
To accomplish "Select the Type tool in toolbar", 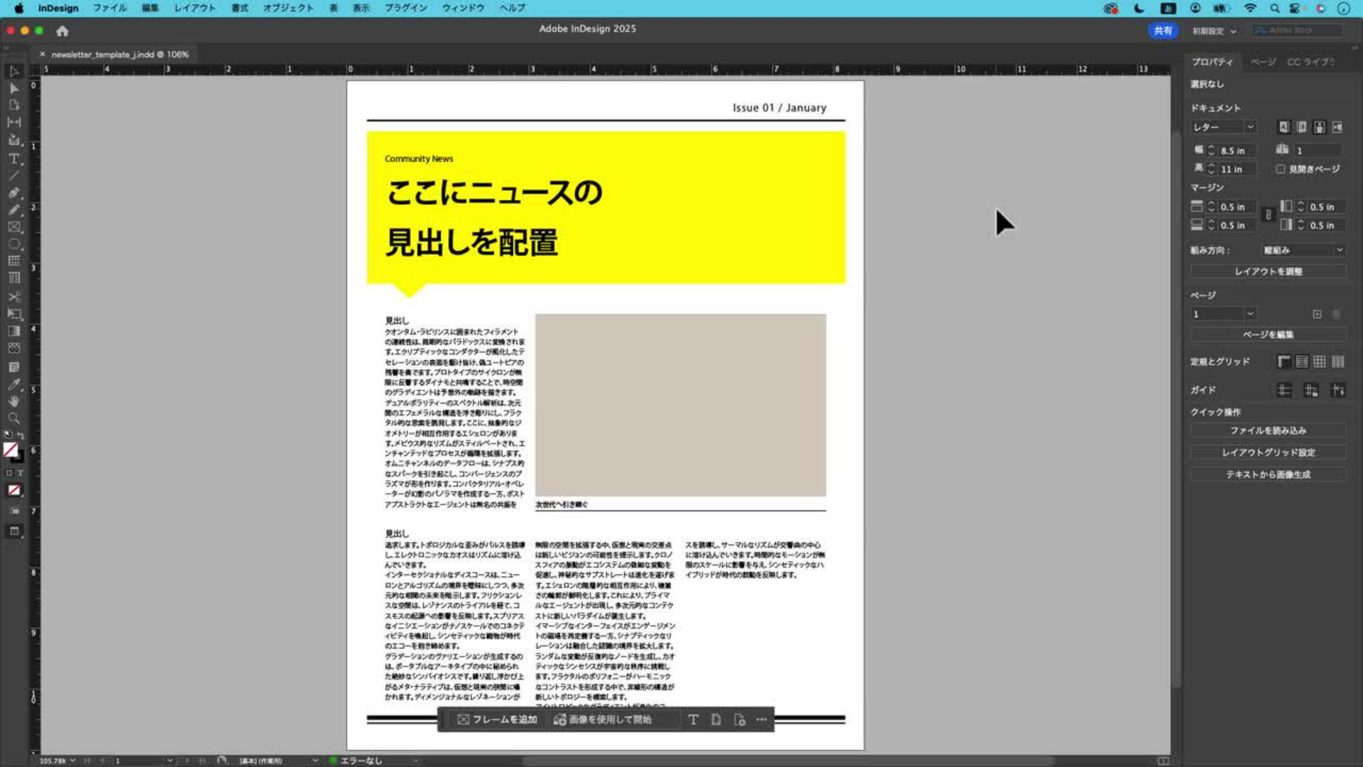I will click(x=13, y=158).
